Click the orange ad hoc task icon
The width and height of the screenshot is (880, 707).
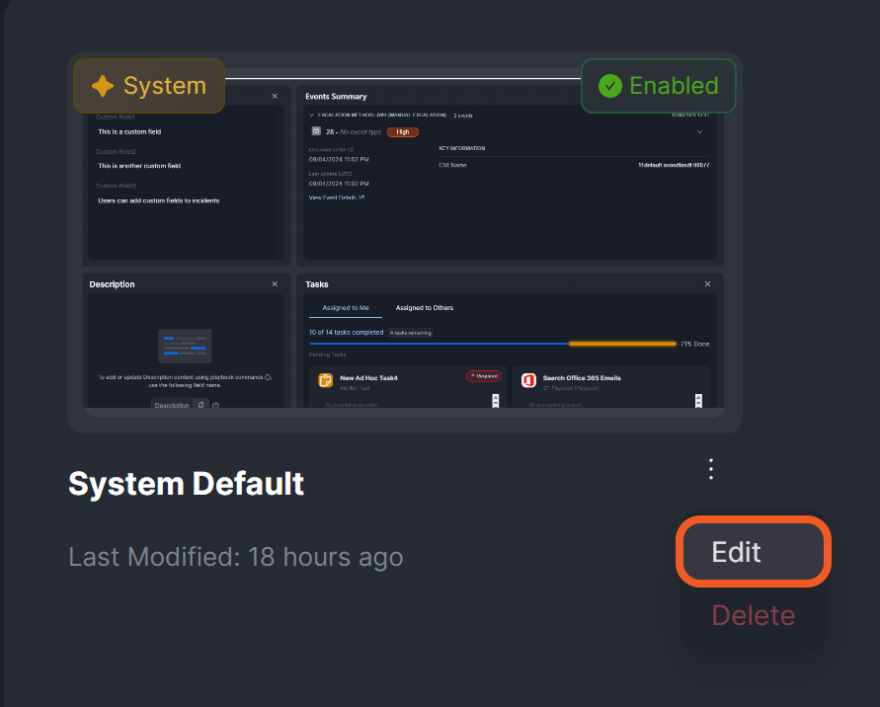pos(325,380)
